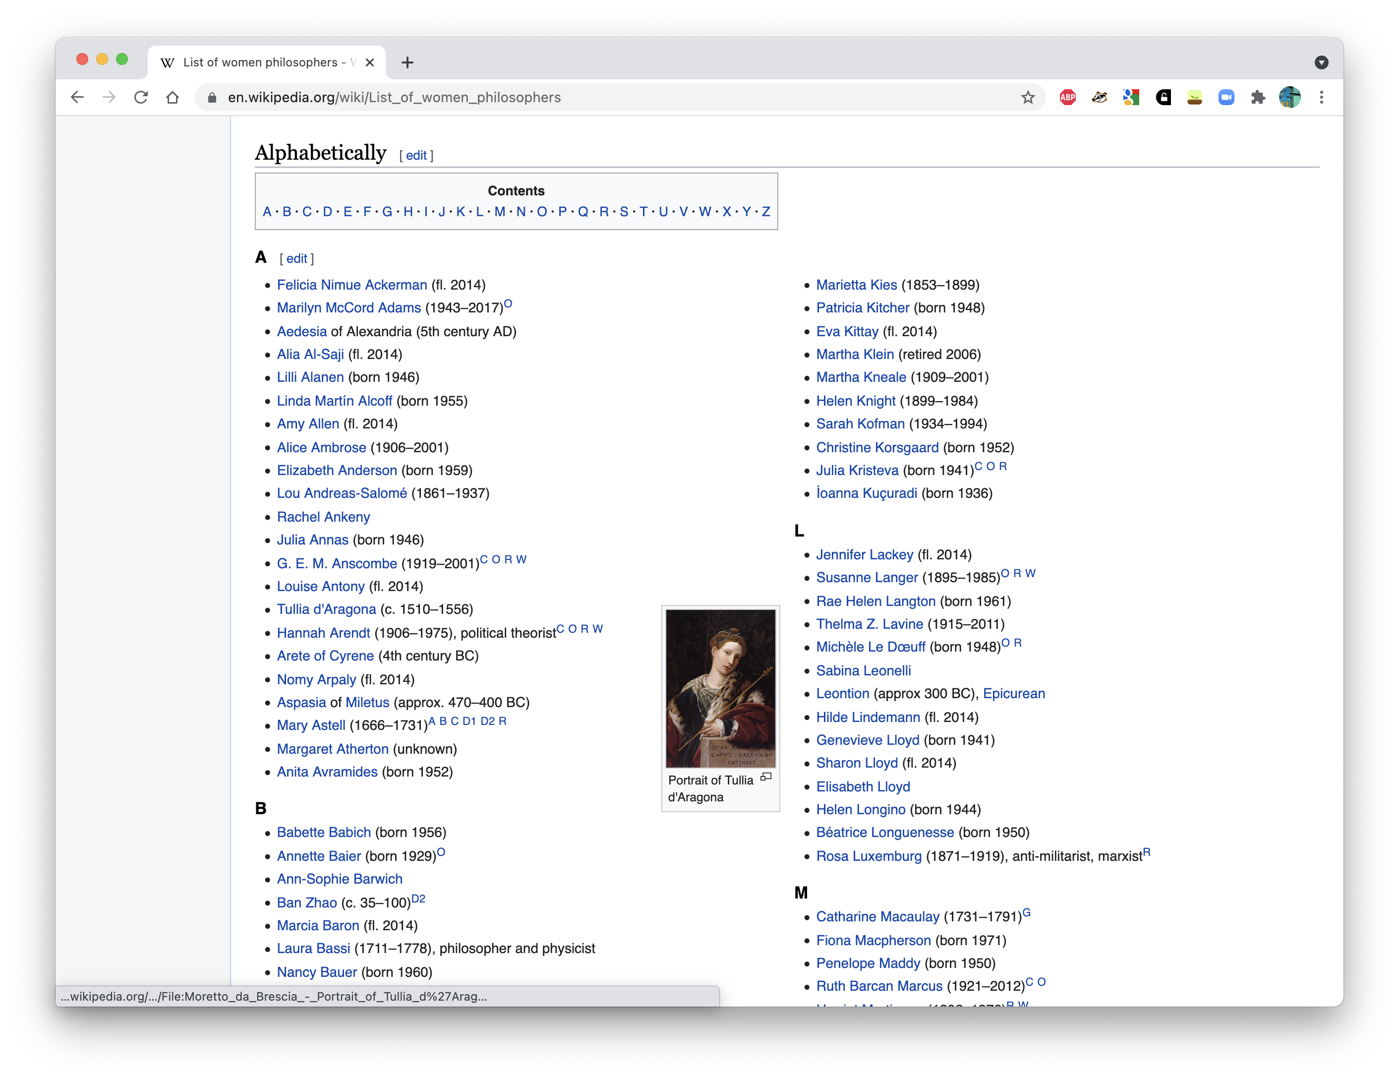1399x1080 pixels.
Task: Click the Chrome profile avatar
Action: (x=1289, y=97)
